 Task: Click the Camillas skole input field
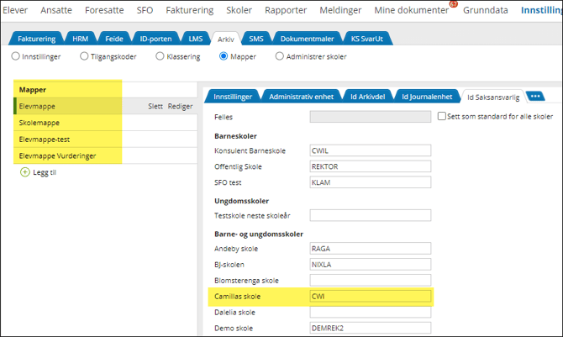[370, 297]
